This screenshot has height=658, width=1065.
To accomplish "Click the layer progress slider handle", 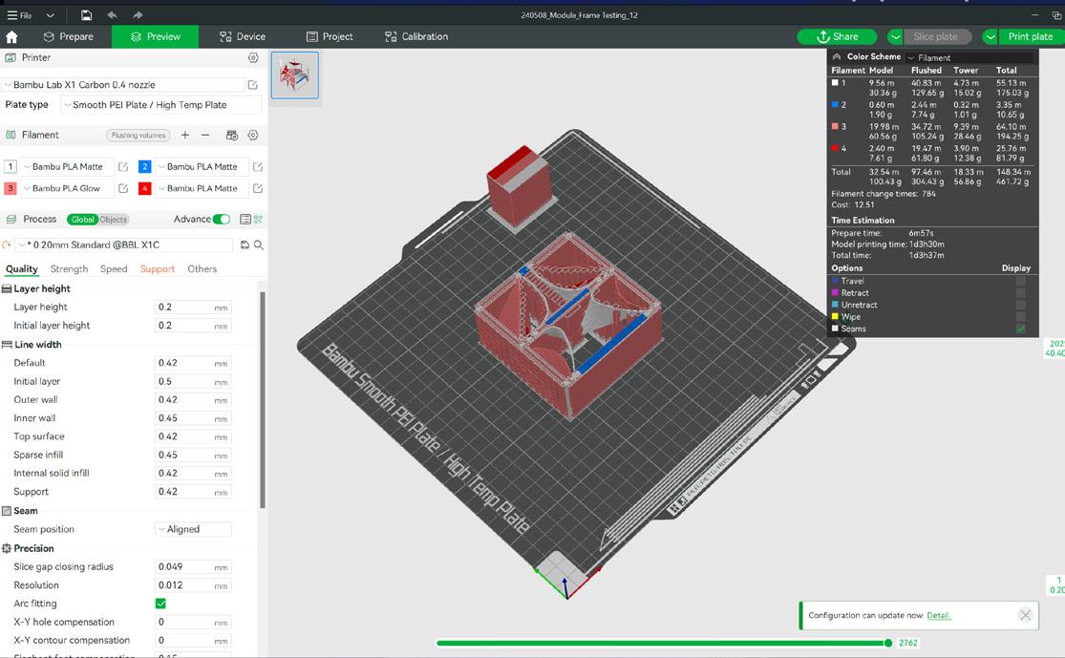I will coord(887,643).
